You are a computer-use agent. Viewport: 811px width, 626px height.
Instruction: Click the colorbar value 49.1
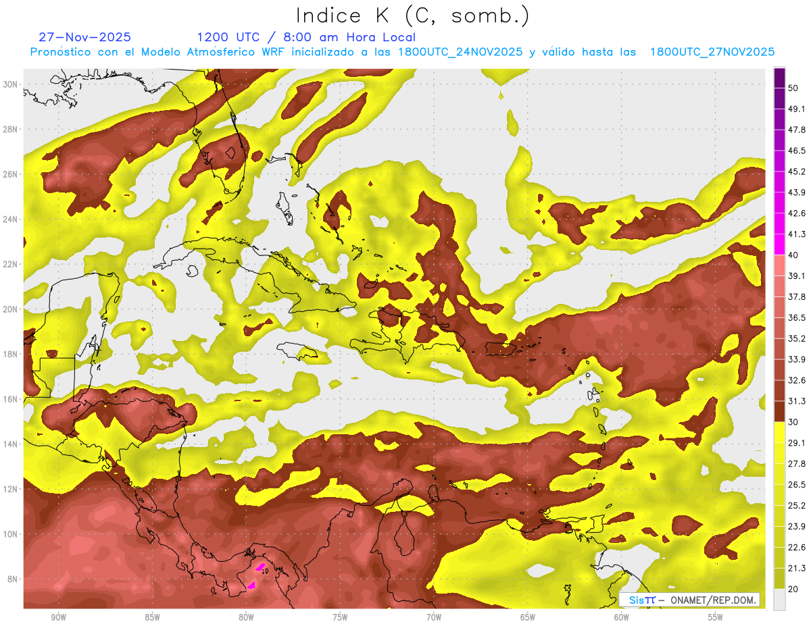[797, 109]
